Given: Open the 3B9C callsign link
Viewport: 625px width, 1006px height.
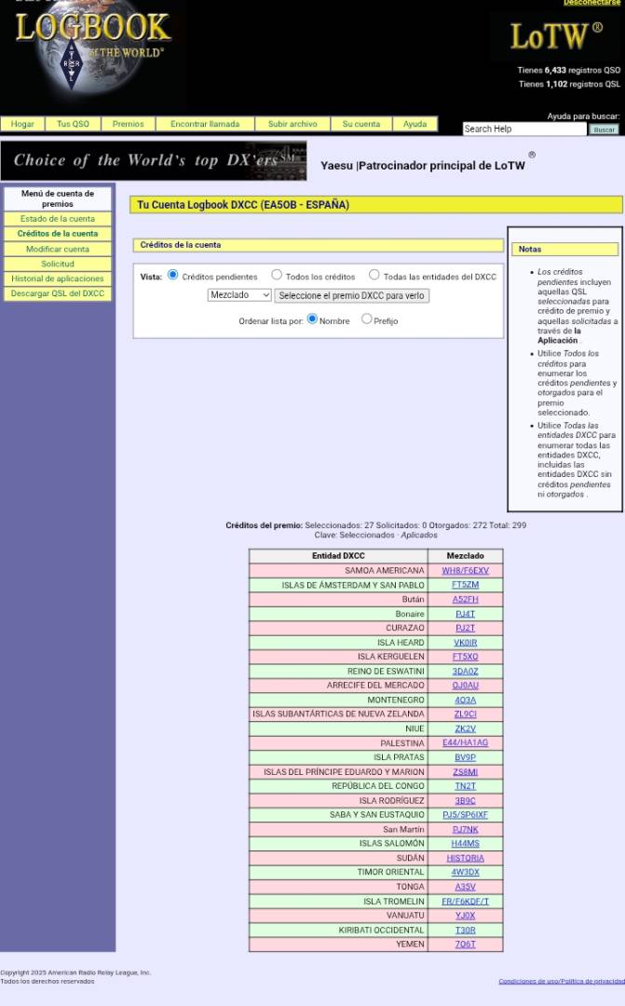Looking at the screenshot, I should (465, 801).
